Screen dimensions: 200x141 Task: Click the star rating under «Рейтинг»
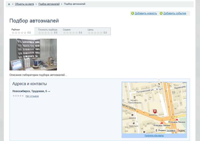click(19, 33)
